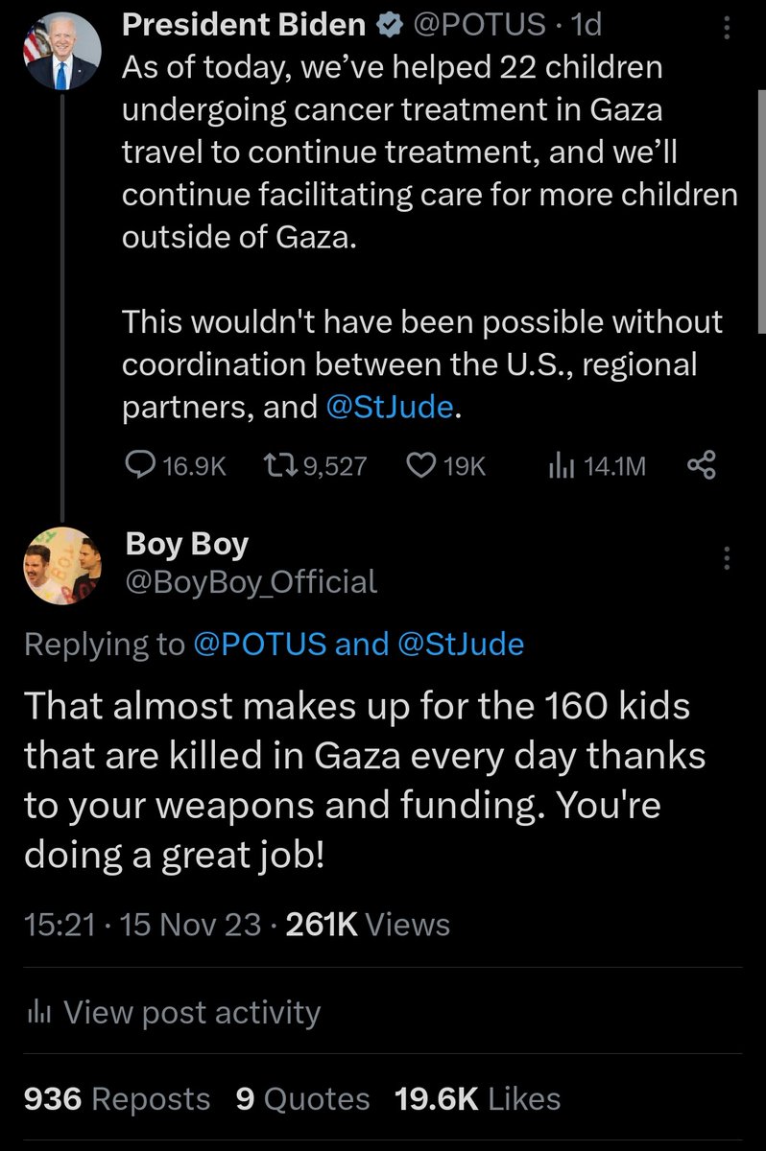Viewport: 766px width, 1151px height.
Task: View the 936 Reposts list
Action: 116,1099
